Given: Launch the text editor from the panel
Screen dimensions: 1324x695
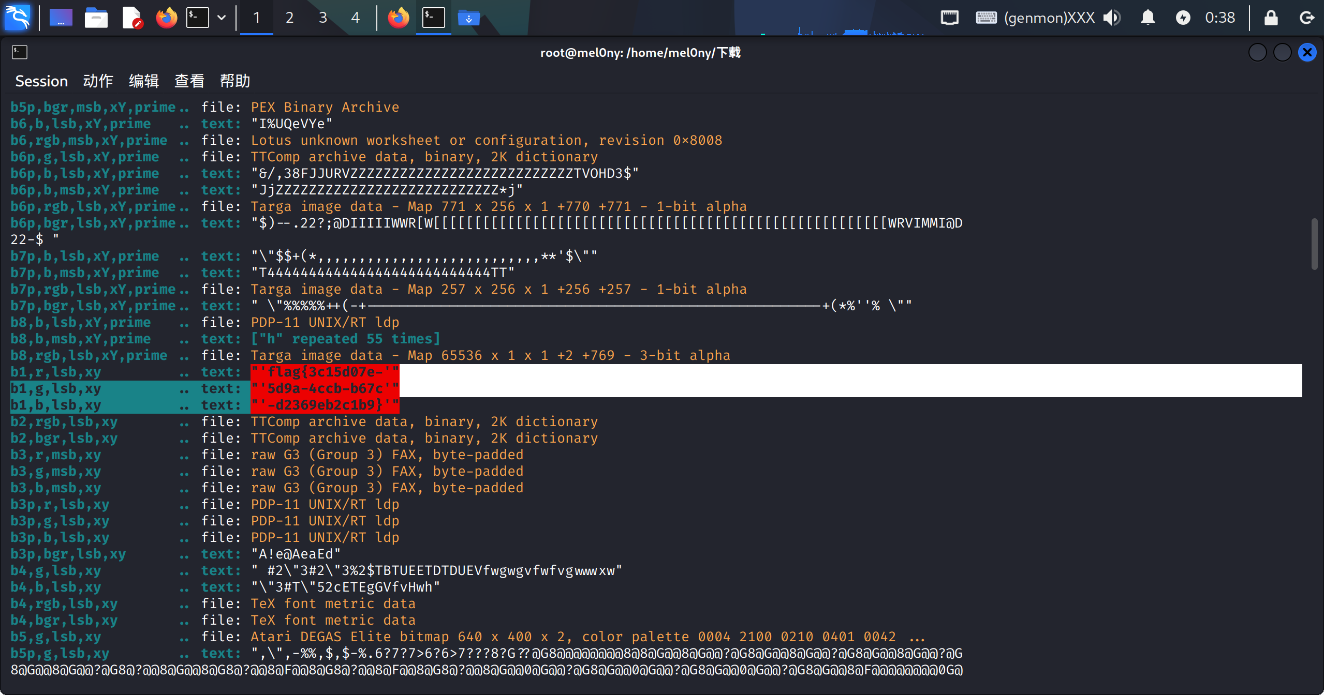Looking at the screenshot, I should coord(131,18).
